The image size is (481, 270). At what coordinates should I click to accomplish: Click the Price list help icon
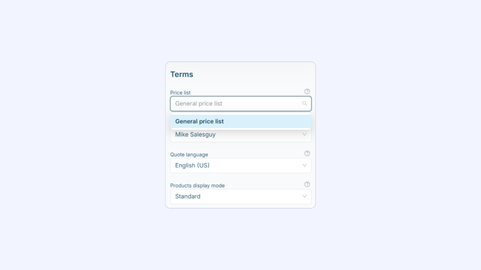[307, 91]
